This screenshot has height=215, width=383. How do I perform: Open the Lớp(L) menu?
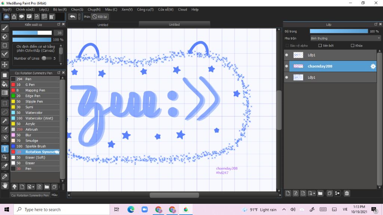[x=44, y=9]
